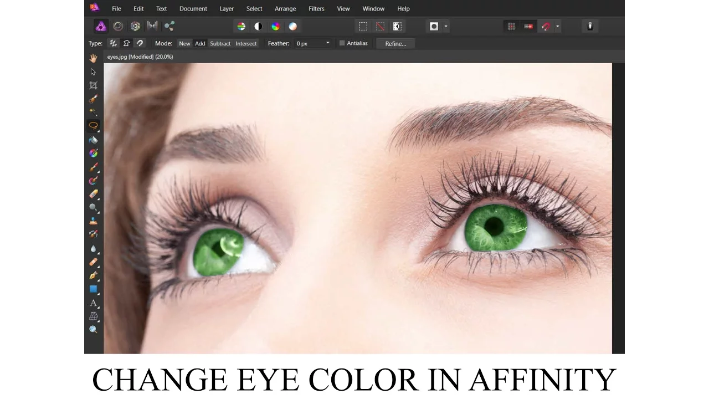Select the View (hand) tool

pos(93,58)
